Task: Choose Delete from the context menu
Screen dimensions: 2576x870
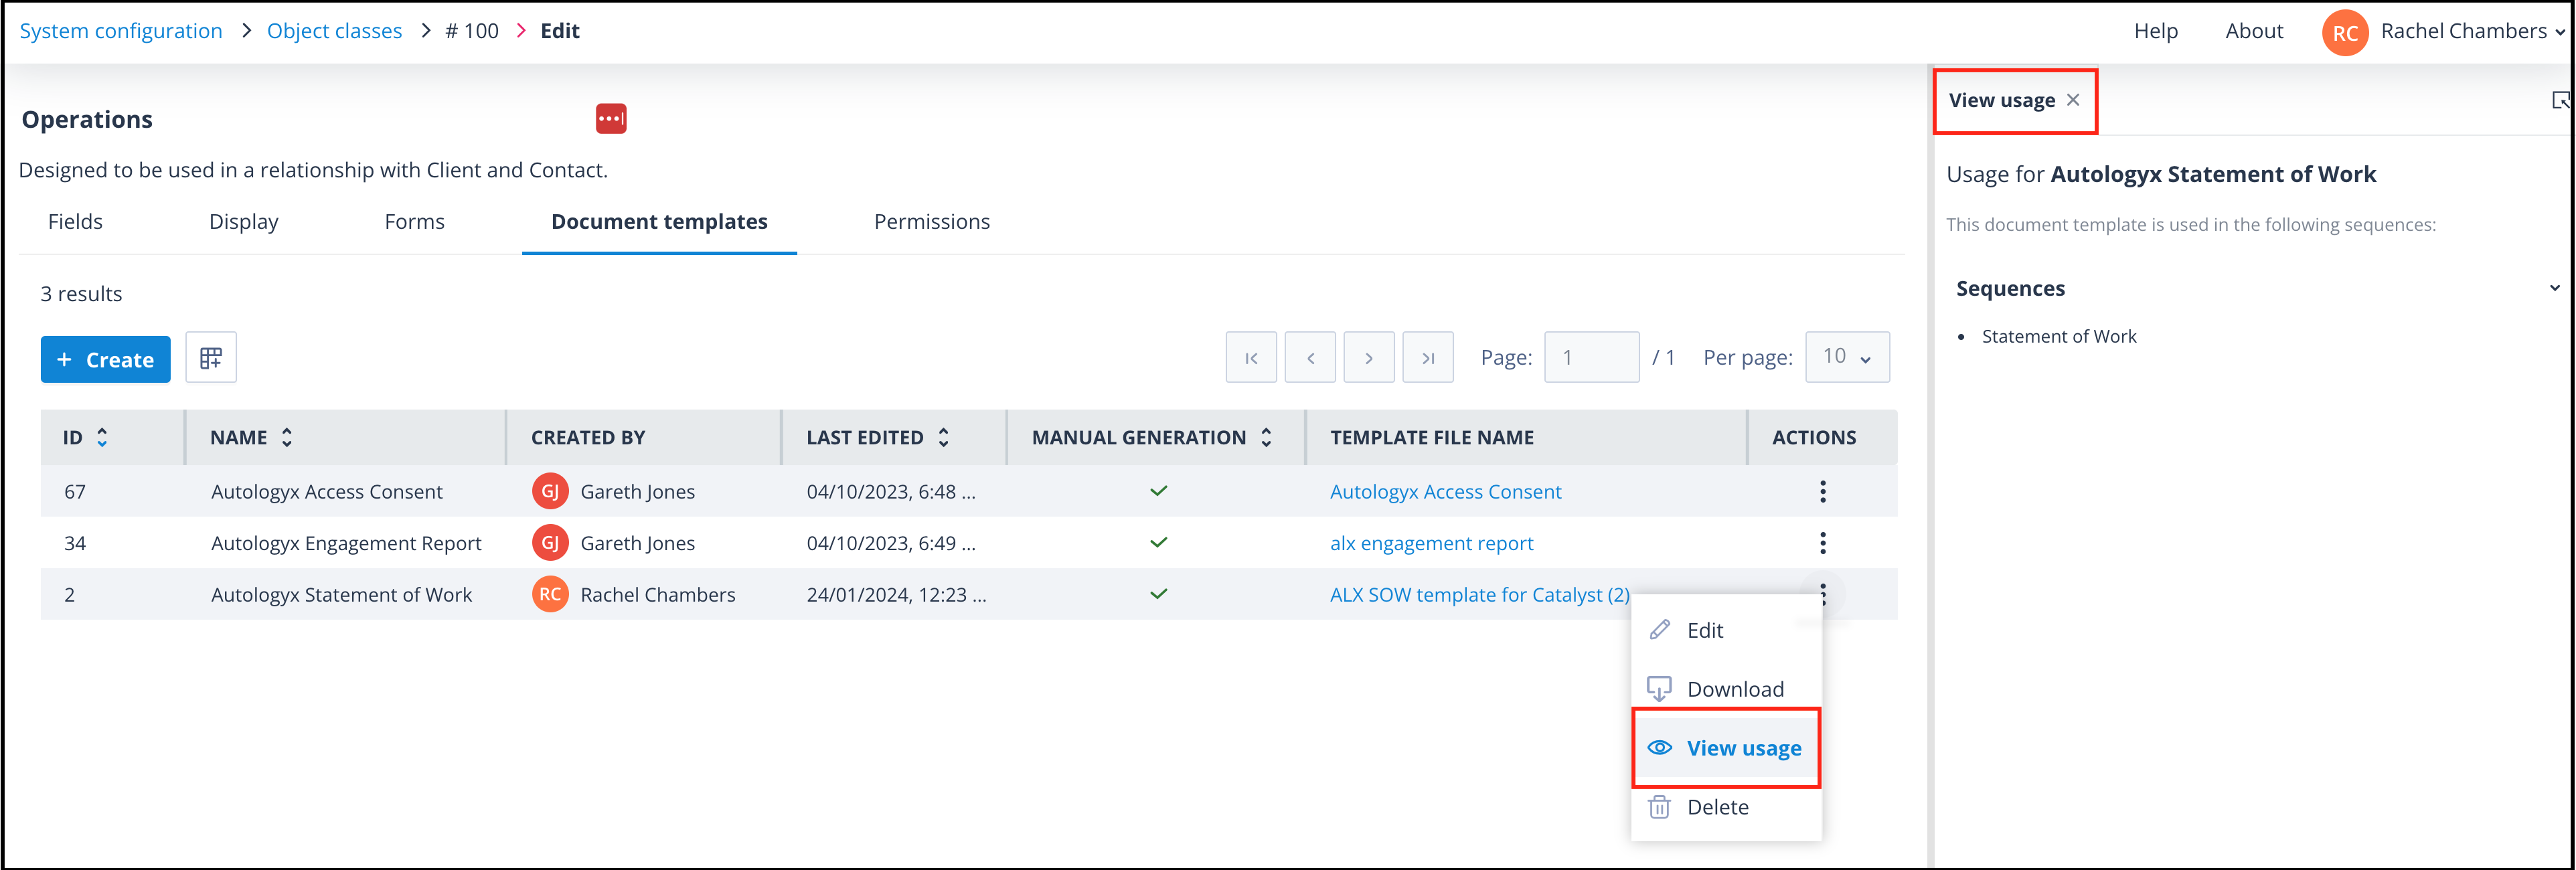Action: (x=1726, y=807)
